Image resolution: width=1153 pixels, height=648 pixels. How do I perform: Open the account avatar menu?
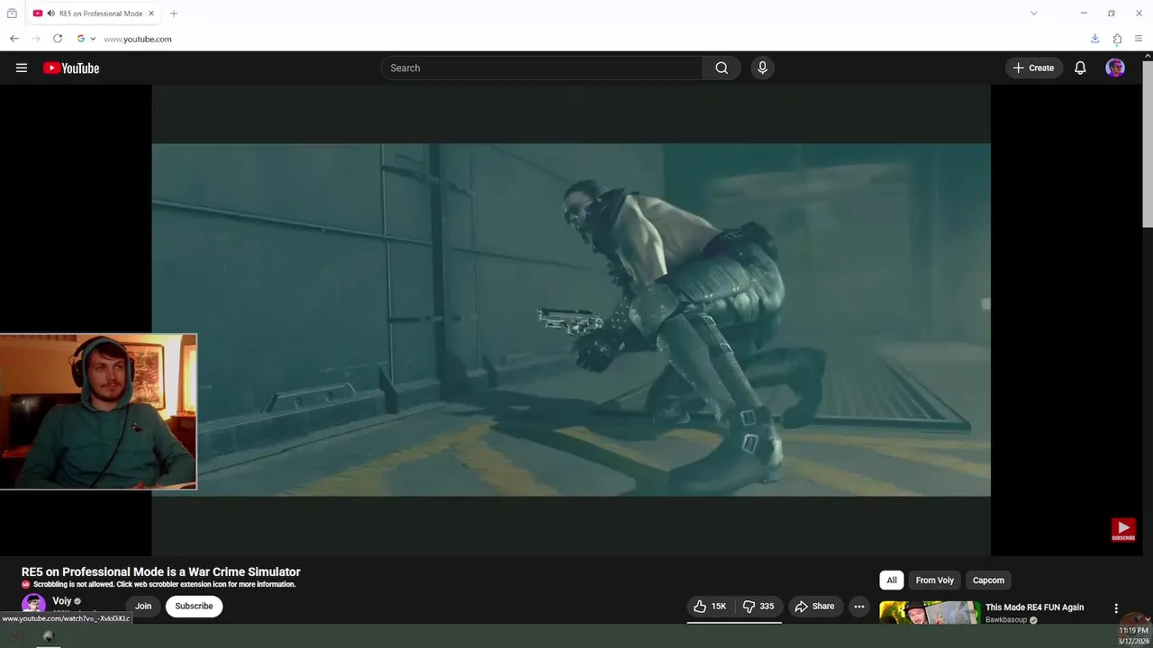pos(1115,67)
